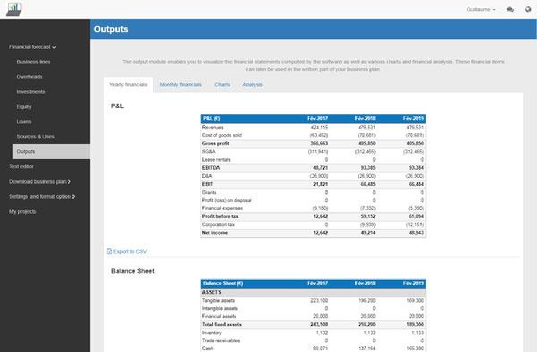Click the Export to CSV file icon
Screen dimensions: 537x352
point(110,252)
